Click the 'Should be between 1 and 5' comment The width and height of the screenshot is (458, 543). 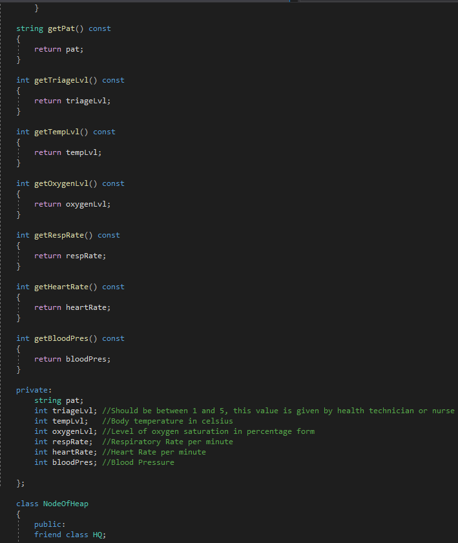point(278,411)
